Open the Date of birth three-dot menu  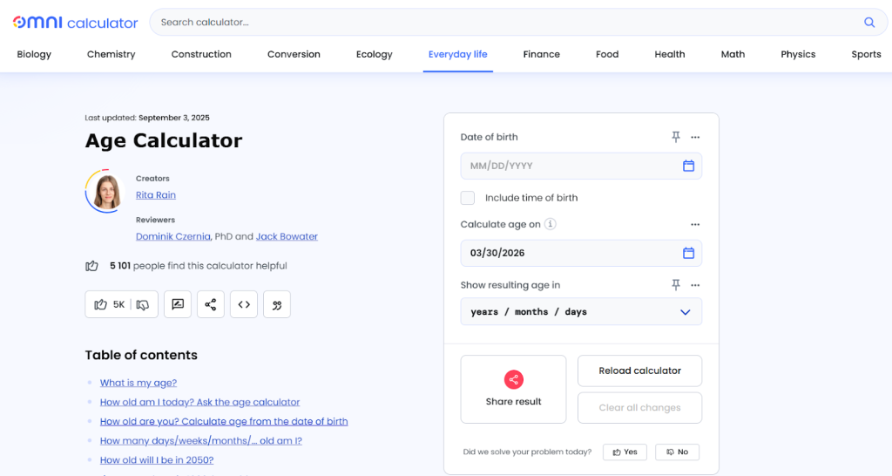pos(695,137)
